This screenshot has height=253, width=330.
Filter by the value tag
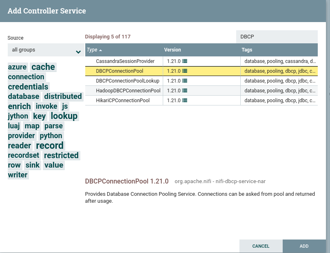pyautogui.click(x=54, y=165)
